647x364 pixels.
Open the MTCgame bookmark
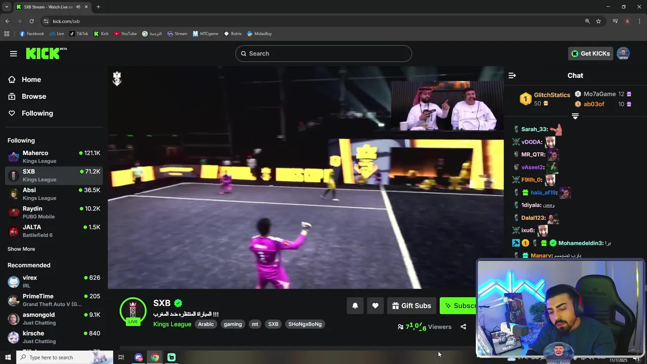pyautogui.click(x=206, y=34)
